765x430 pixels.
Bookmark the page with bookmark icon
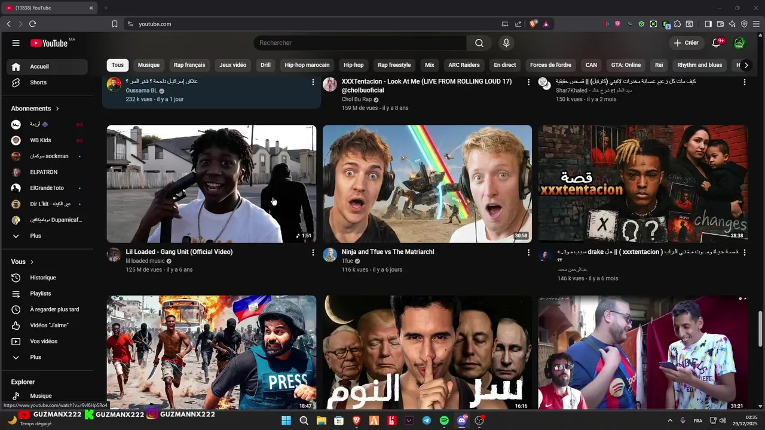tap(115, 24)
